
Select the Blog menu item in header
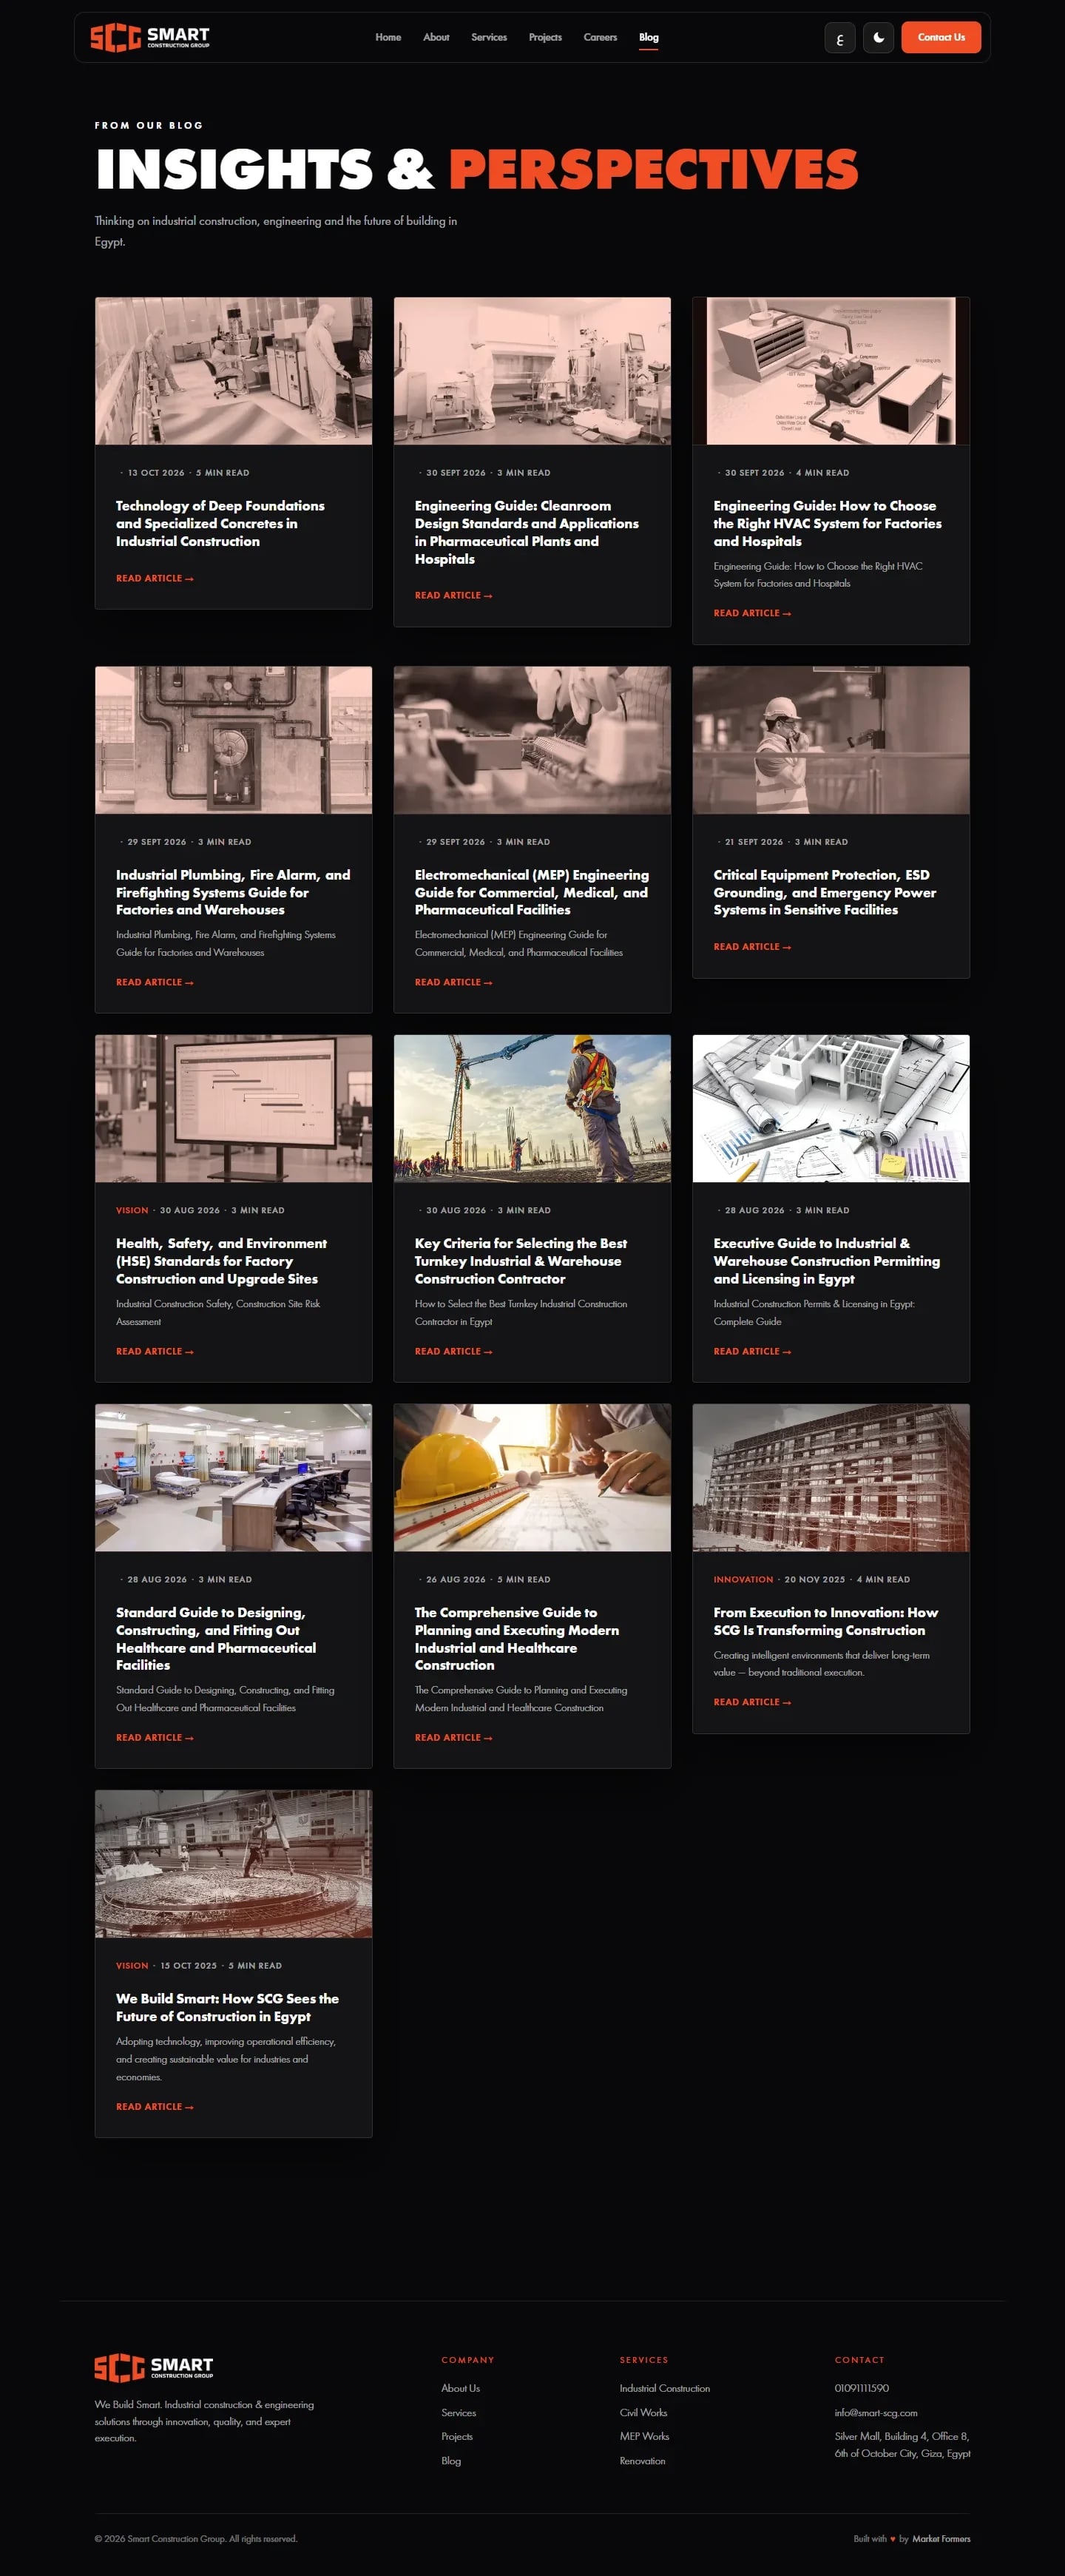(649, 38)
